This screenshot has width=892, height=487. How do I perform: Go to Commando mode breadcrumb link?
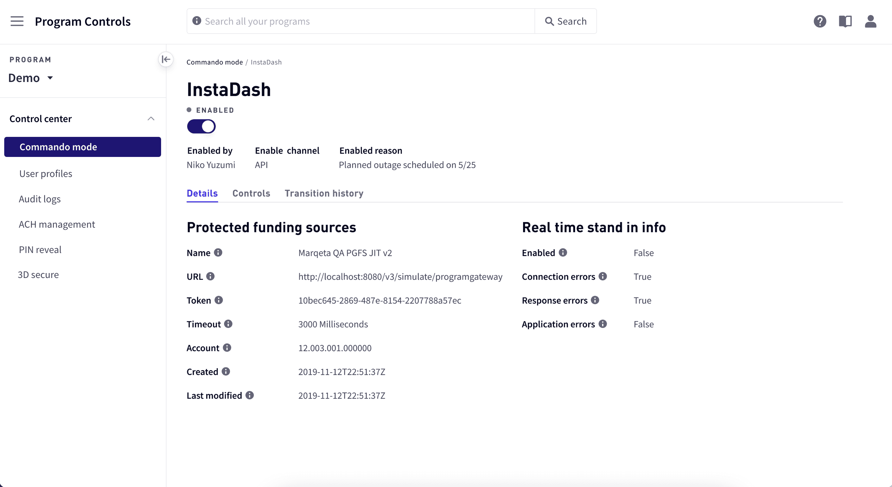tap(215, 62)
